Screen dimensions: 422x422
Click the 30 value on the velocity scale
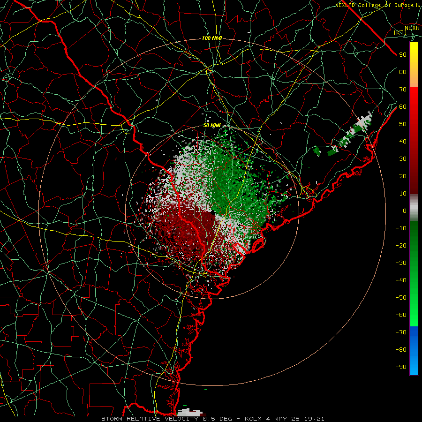(403, 159)
